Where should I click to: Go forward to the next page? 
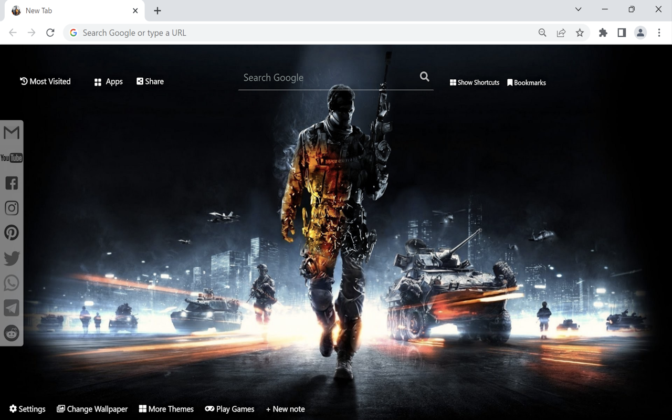31,33
